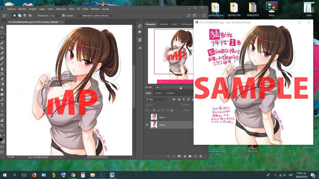The width and height of the screenshot is (319, 179).
Task: Select the Crop tool
Action: tap(2, 48)
